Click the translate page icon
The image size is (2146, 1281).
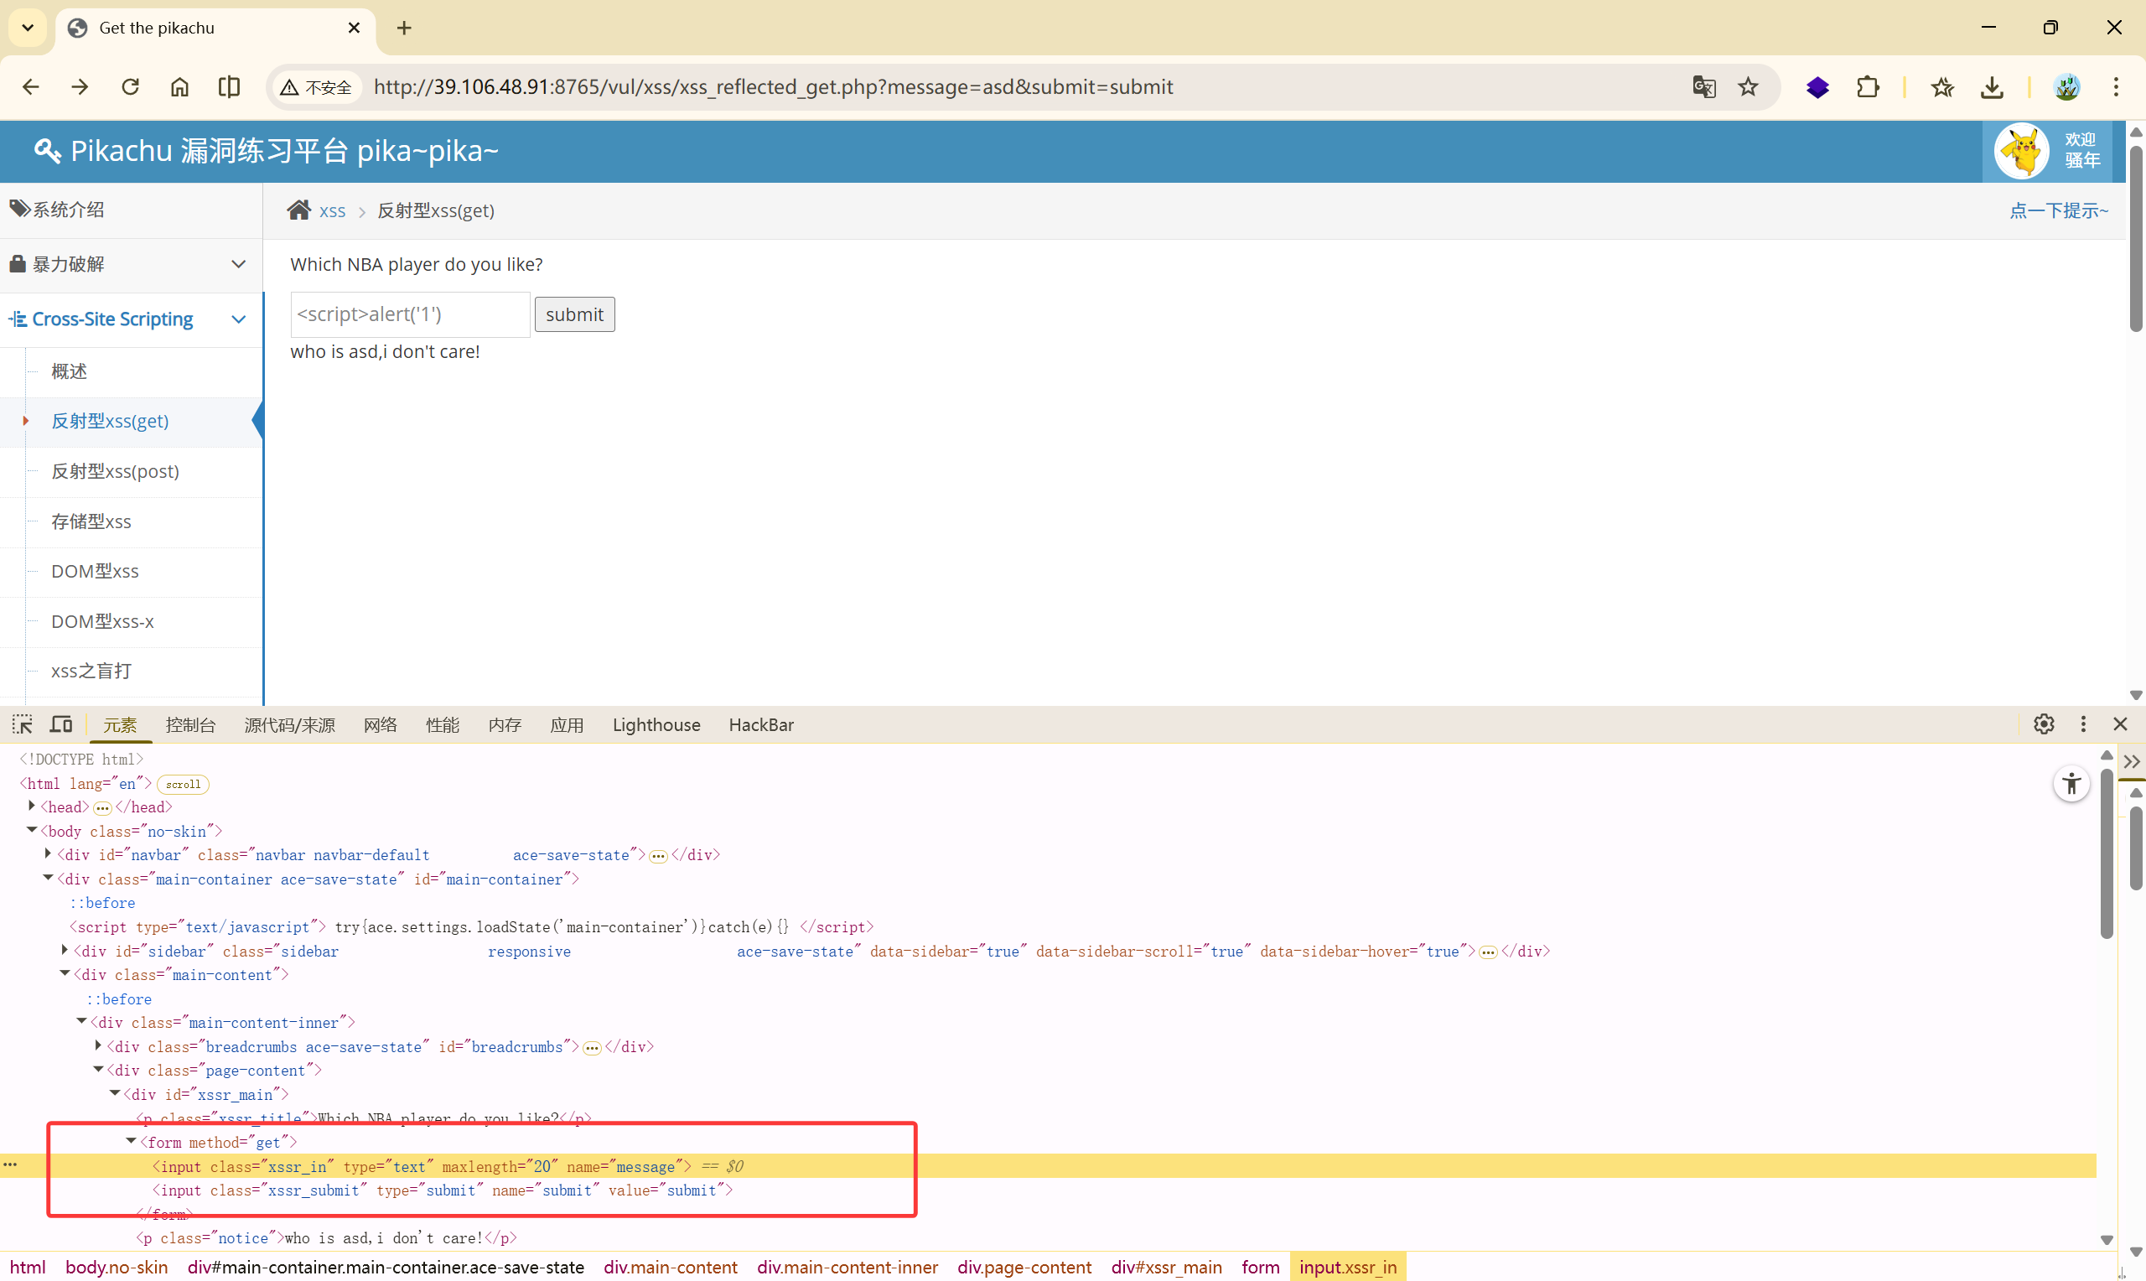(x=1703, y=87)
